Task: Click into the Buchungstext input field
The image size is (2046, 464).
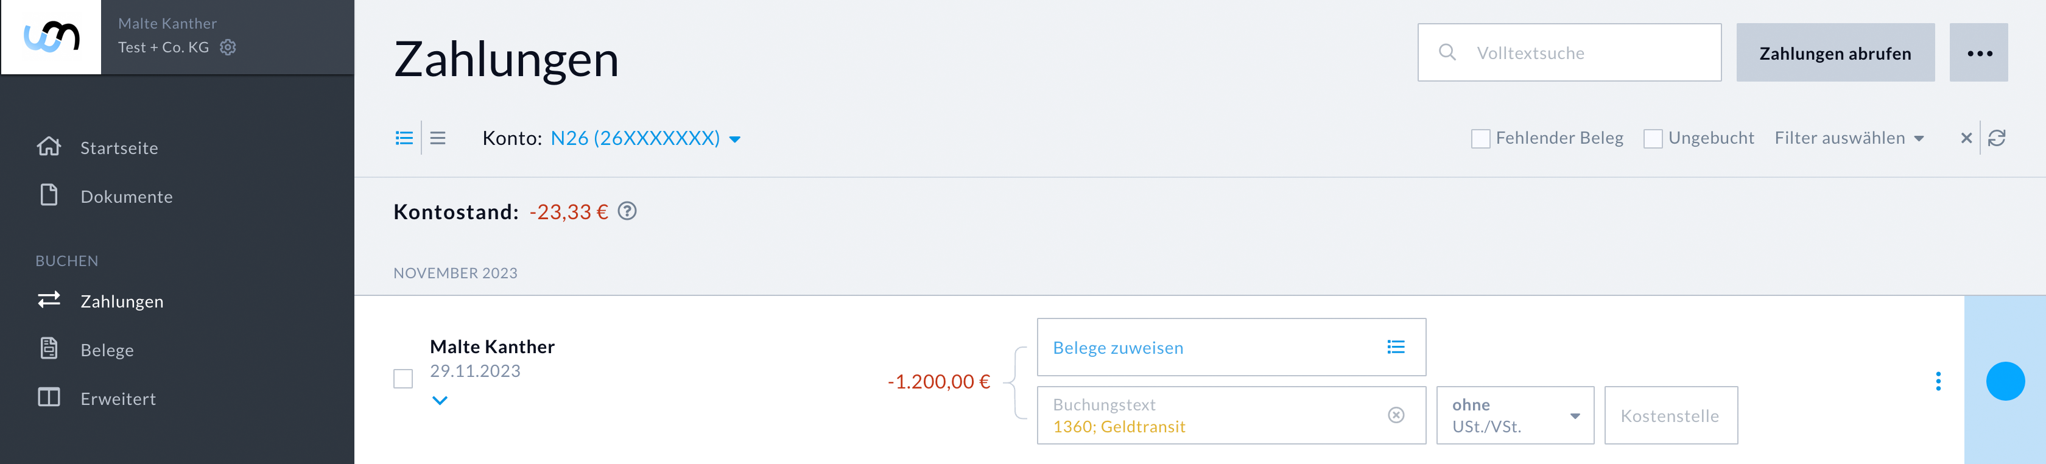Action: click(x=1192, y=415)
